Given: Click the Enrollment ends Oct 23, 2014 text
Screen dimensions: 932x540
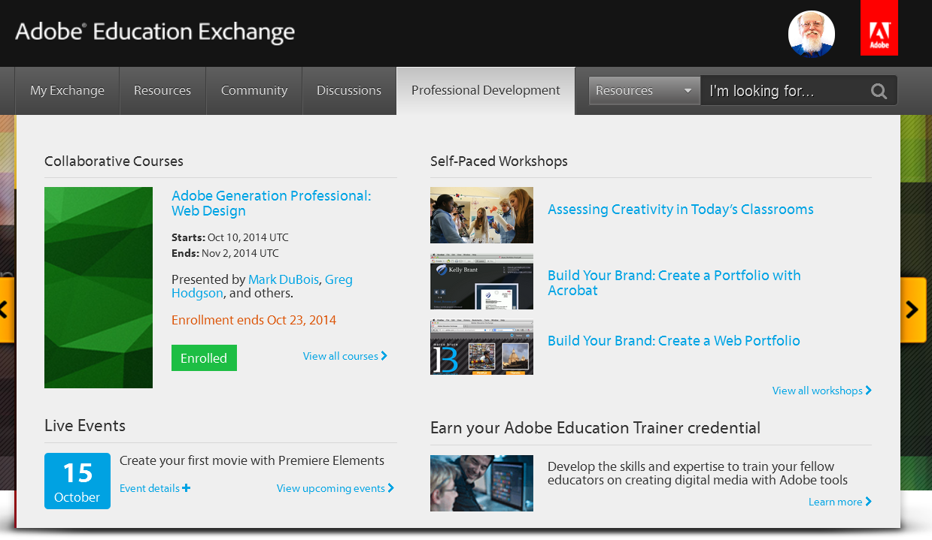Looking at the screenshot, I should [253, 320].
